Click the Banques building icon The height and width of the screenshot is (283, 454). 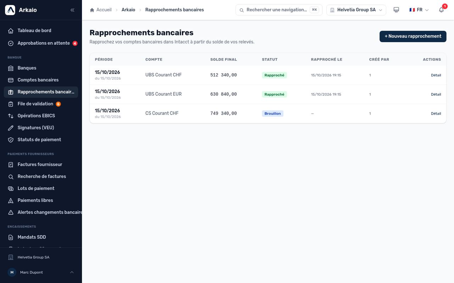pyautogui.click(x=11, y=68)
